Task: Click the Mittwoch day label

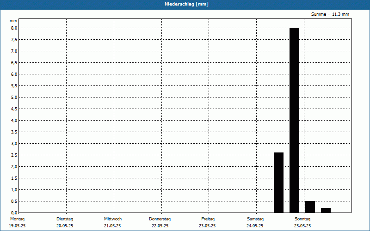Action: [113, 219]
